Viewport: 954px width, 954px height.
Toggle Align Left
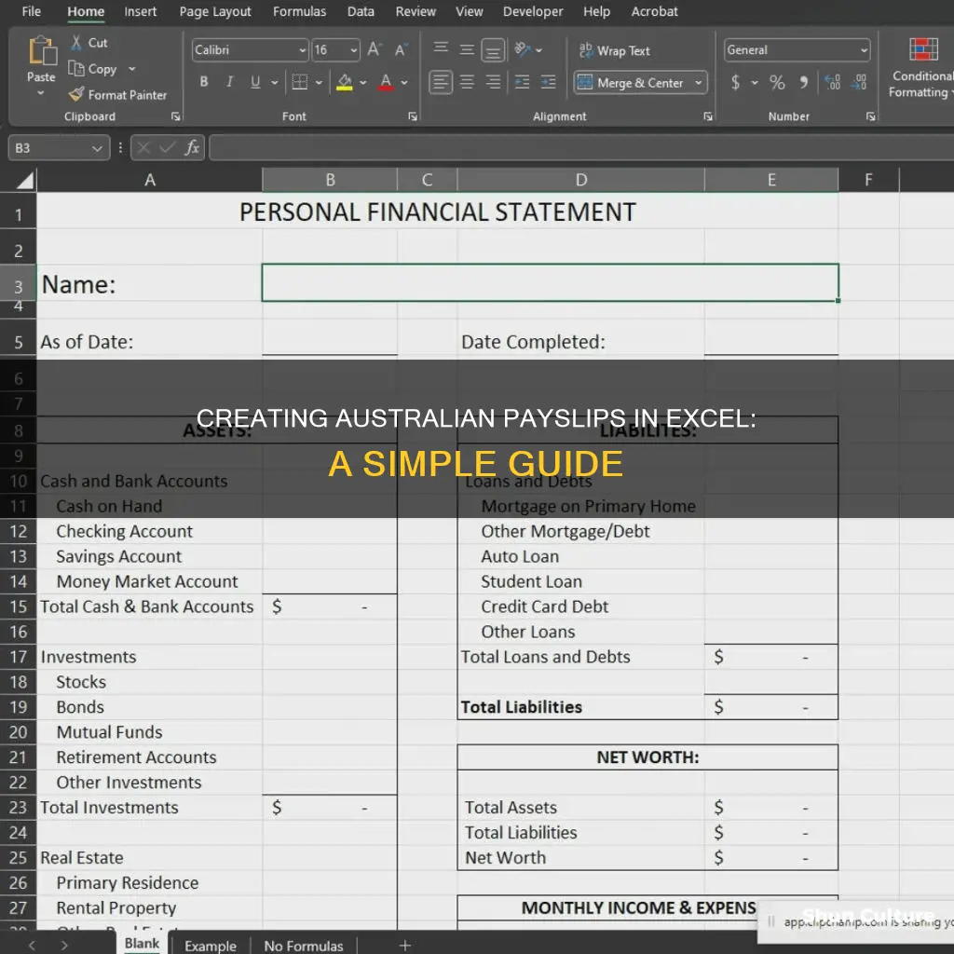coord(441,82)
